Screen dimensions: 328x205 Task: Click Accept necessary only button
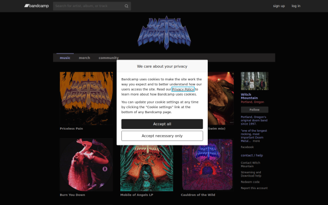tap(162, 136)
